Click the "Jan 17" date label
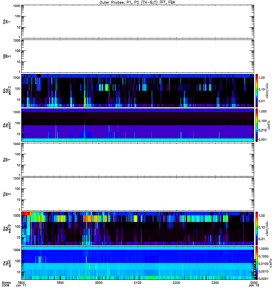Viewport: 275px width, 293px height. point(21,285)
